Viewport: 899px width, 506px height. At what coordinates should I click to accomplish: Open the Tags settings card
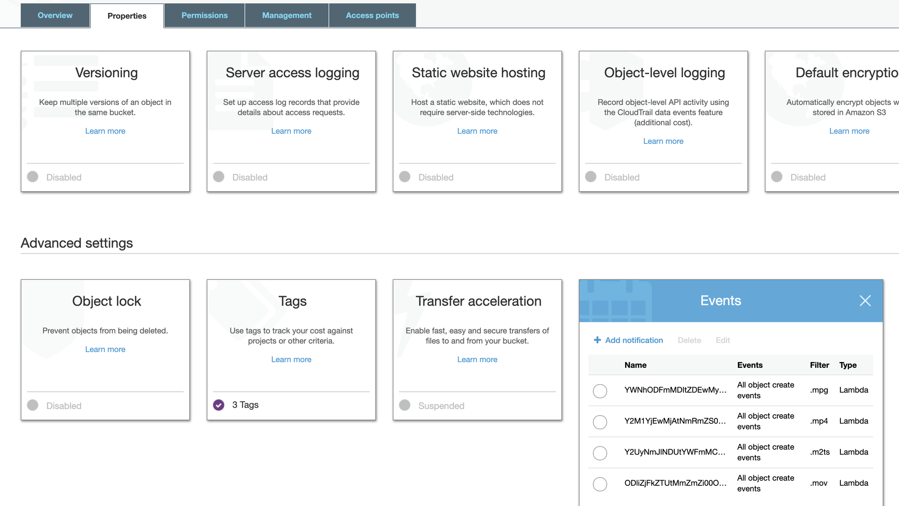click(x=291, y=301)
